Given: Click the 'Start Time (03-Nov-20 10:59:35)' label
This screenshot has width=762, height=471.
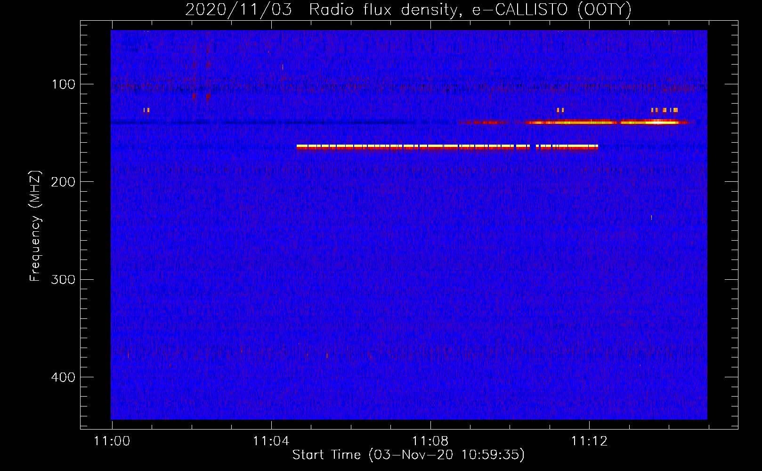Looking at the screenshot, I should 408,455.
